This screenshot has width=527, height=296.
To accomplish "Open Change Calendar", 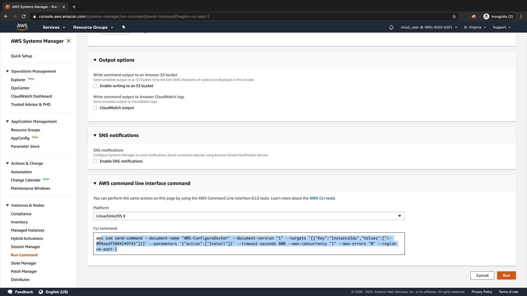I will coord(26,180).
